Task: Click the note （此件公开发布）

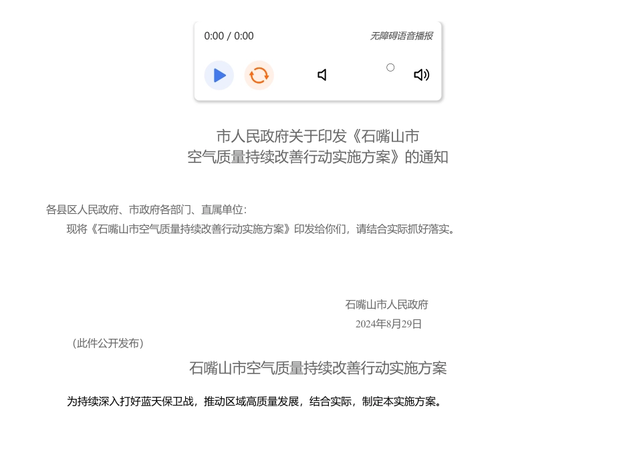Action: 108,343
